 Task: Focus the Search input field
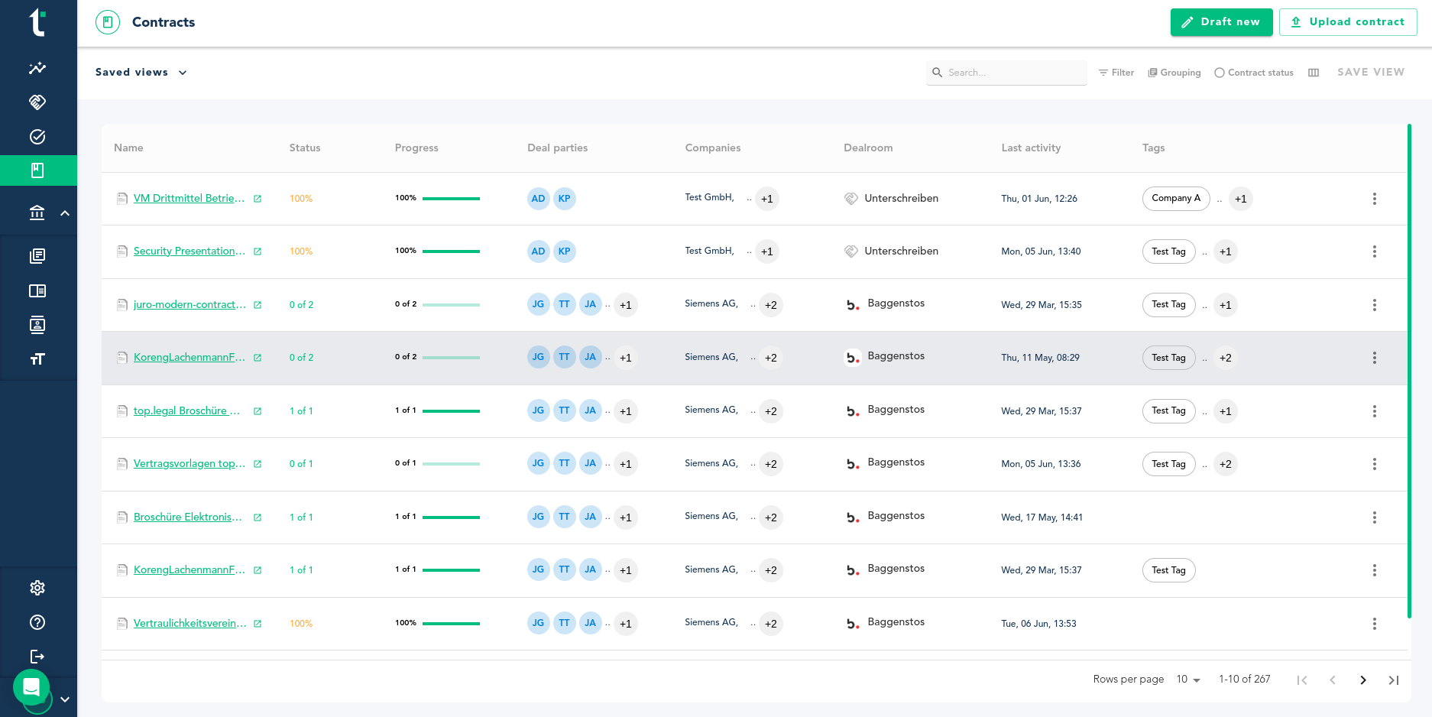click(1006, 73)
